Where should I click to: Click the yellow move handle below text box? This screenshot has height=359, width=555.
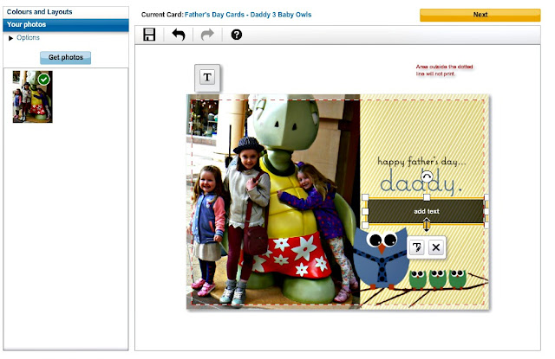427,225
